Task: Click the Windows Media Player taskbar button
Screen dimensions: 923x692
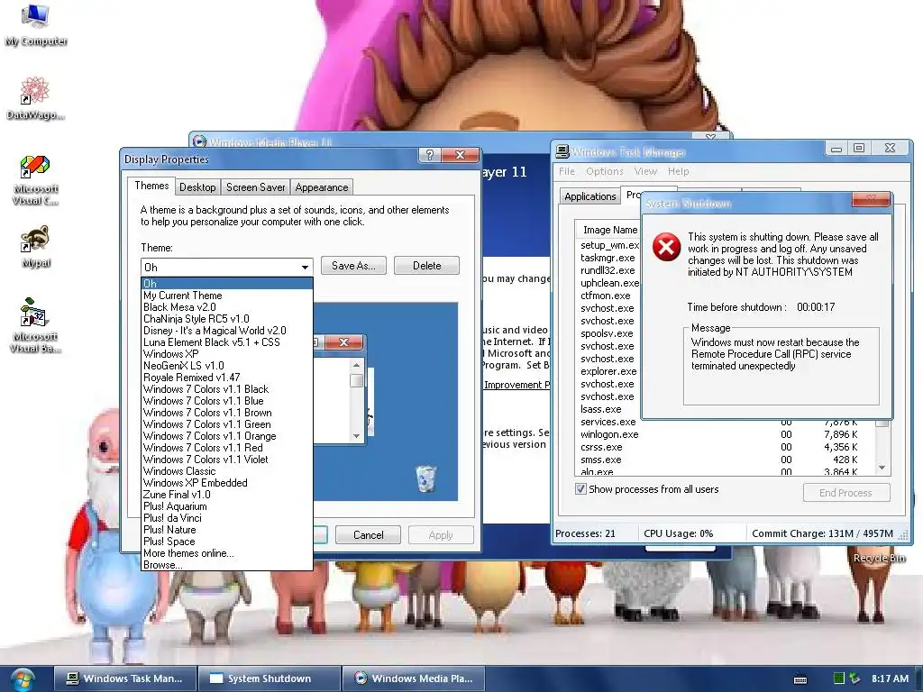Action: click(414, 678)
